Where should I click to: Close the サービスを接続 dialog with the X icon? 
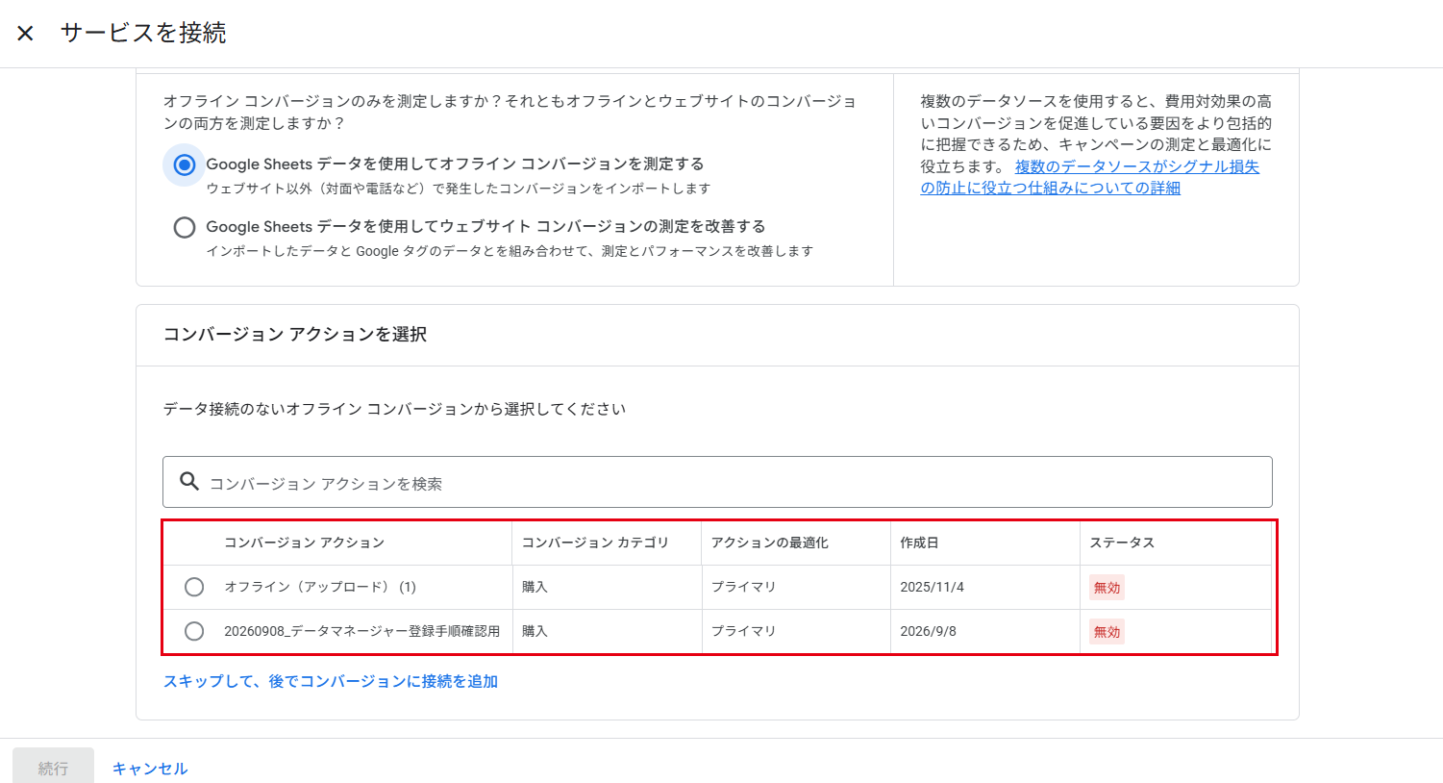click(26, 33)
